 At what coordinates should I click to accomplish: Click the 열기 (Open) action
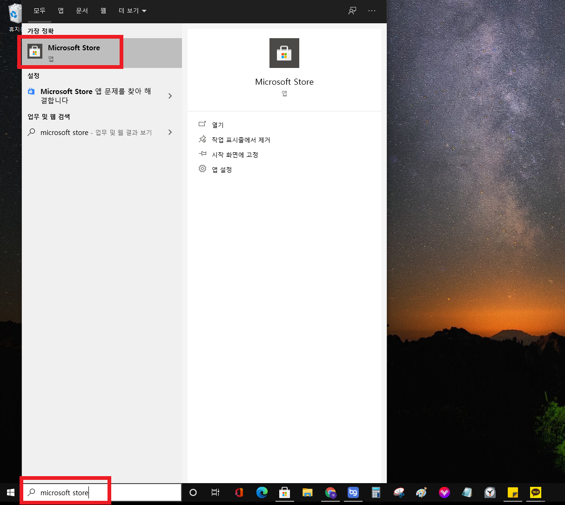(218, 125)
